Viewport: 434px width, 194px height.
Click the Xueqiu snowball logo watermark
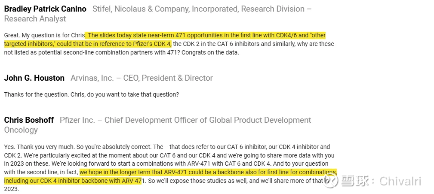tap(331, 181)
